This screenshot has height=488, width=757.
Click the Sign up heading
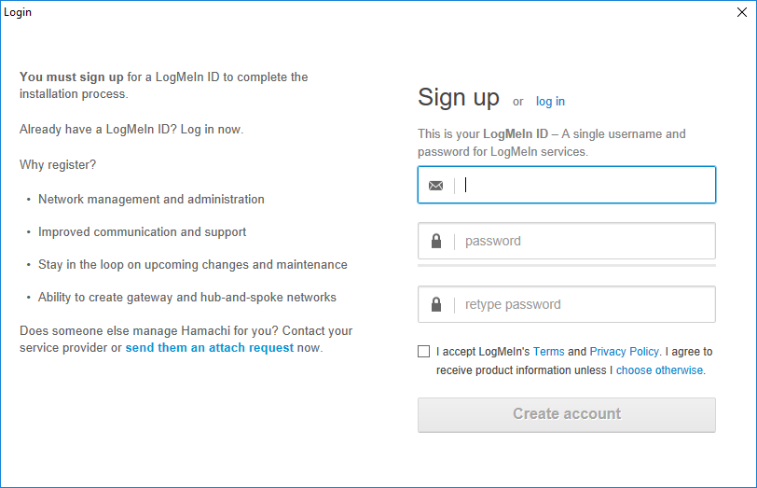click(458, 98)
